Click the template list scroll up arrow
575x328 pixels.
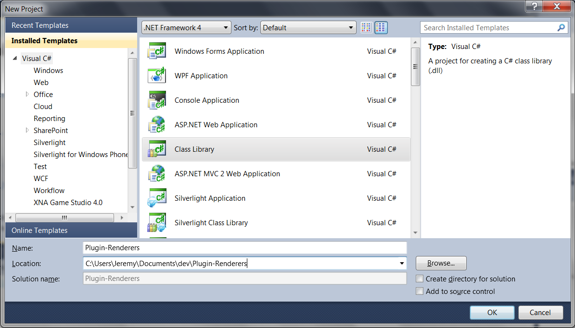[x=415, y=42]
